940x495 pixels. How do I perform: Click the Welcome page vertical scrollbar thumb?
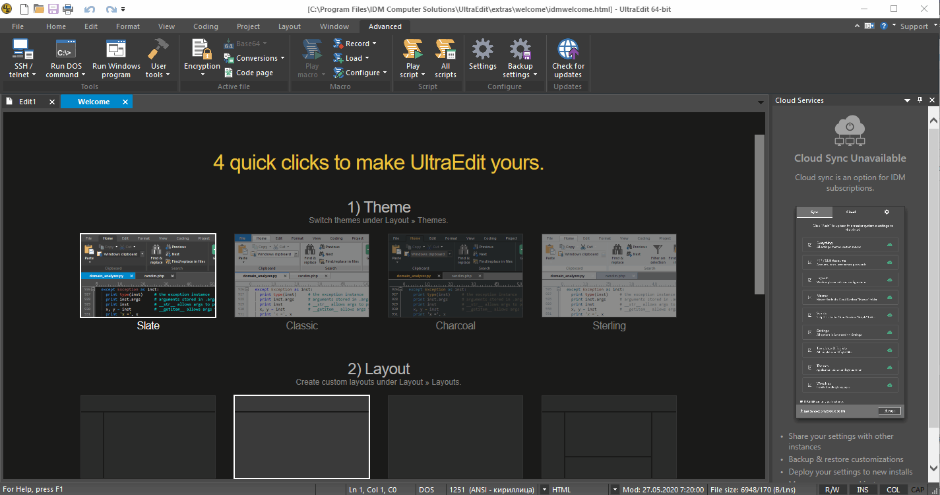759,214
